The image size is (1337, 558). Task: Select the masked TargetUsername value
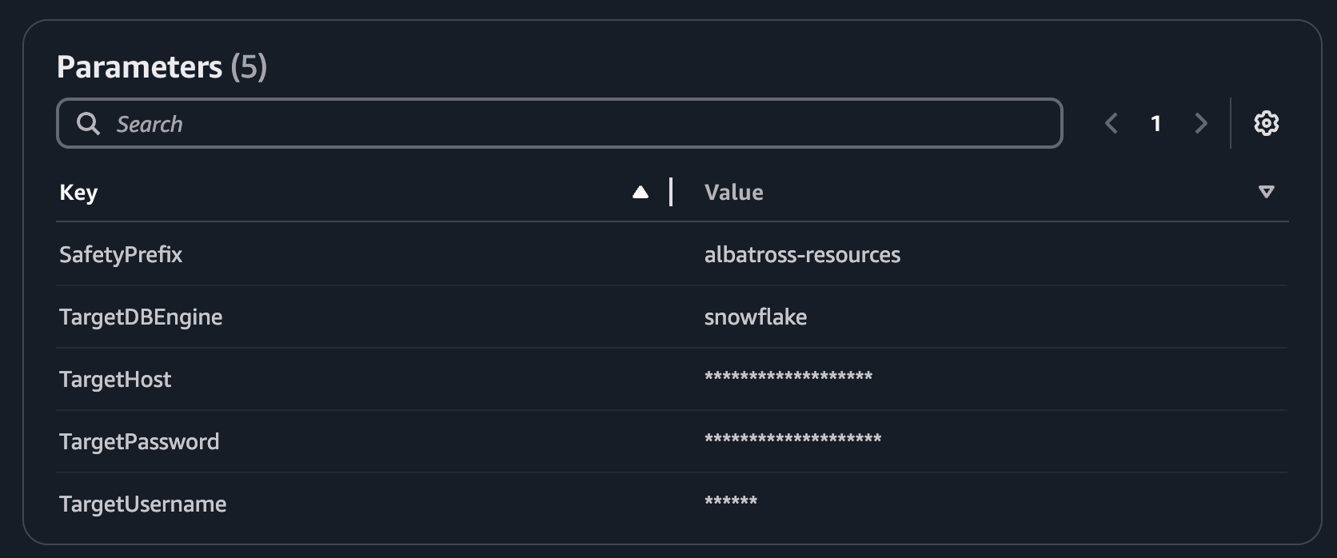point(731,500)
